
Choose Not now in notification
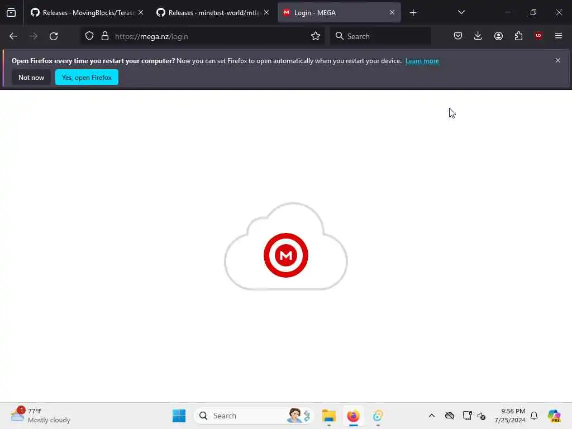[x=31, y=77]
